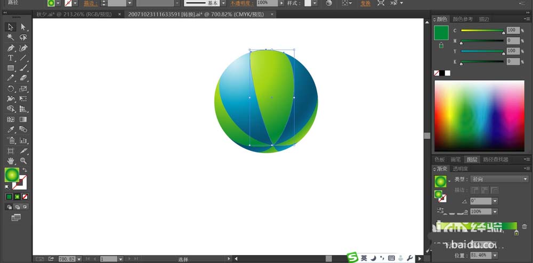Image resolution: width=533 pixels, height=263 pixels.
Task: Open 位置 location dropdown arrow
Action: [495, 255]
